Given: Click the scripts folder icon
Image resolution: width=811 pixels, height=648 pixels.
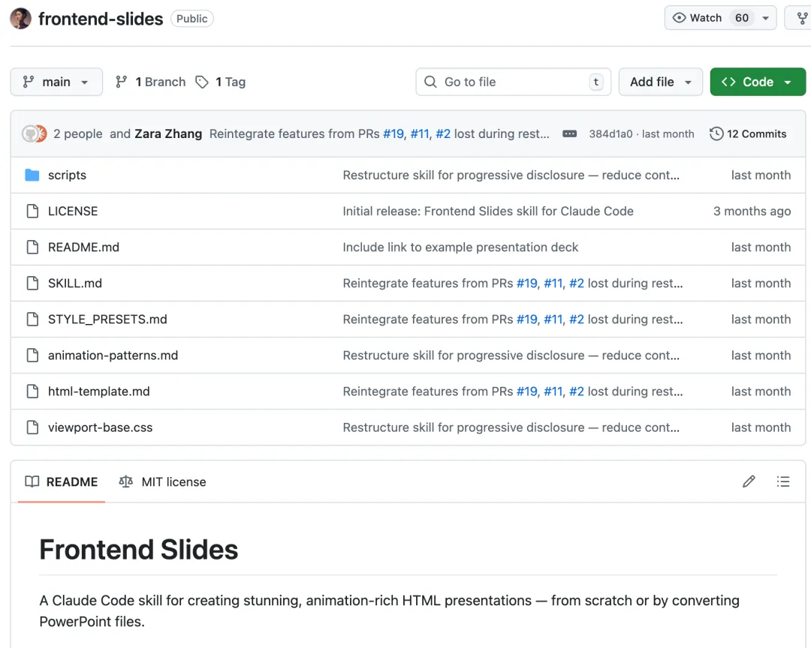Looking at the screenshot, I should [x=32, y=175].
